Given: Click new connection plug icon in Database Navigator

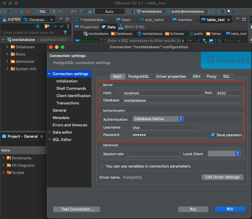Looking at the screenshot, I should point(38,26).
